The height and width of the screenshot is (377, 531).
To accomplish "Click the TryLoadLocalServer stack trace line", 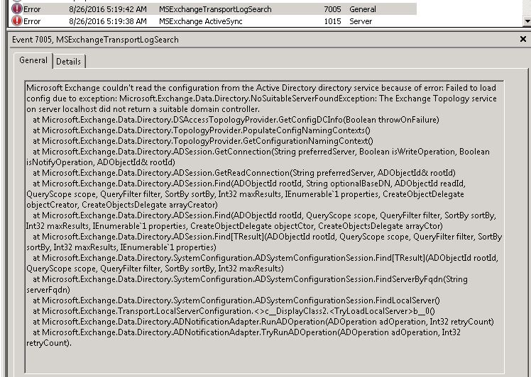I will [234, 311].
